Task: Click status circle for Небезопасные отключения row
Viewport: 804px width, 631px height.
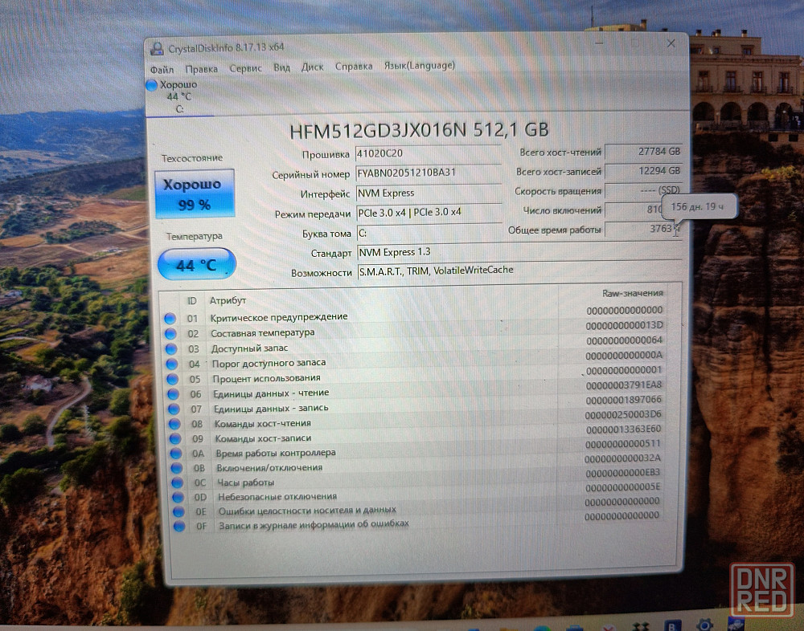Action: [x=177, y=497]
